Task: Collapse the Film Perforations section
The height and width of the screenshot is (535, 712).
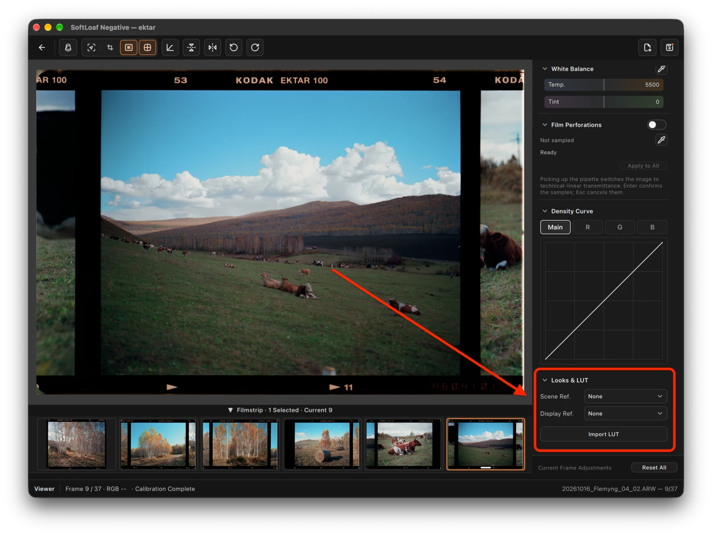Action: 545,125
